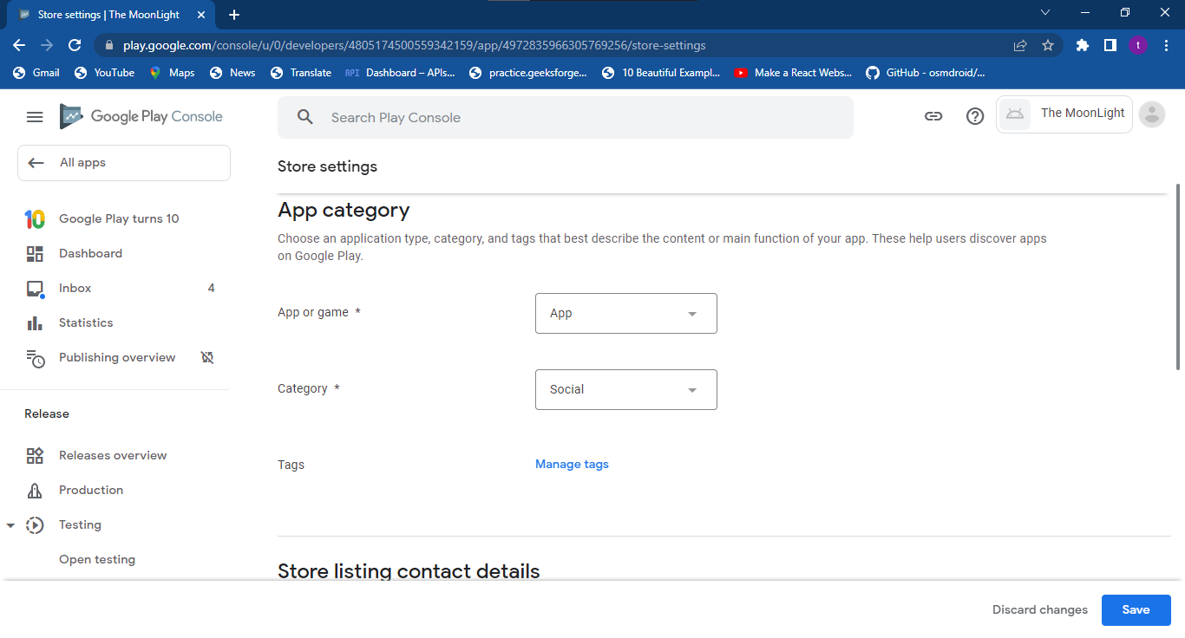This screenshot has height=638, width=1185.
Task: Collapse the Testing section arrow
Action: 10,525
